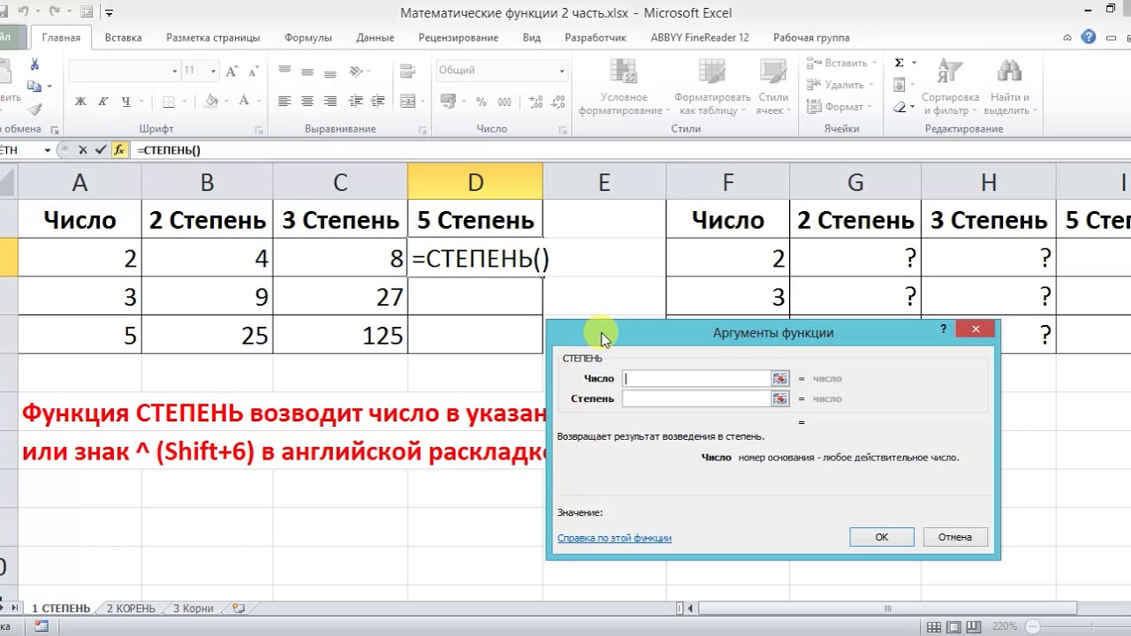The image size is (1131, 636).
Task: Toggle align text right
Action: (x=330, y=102)
